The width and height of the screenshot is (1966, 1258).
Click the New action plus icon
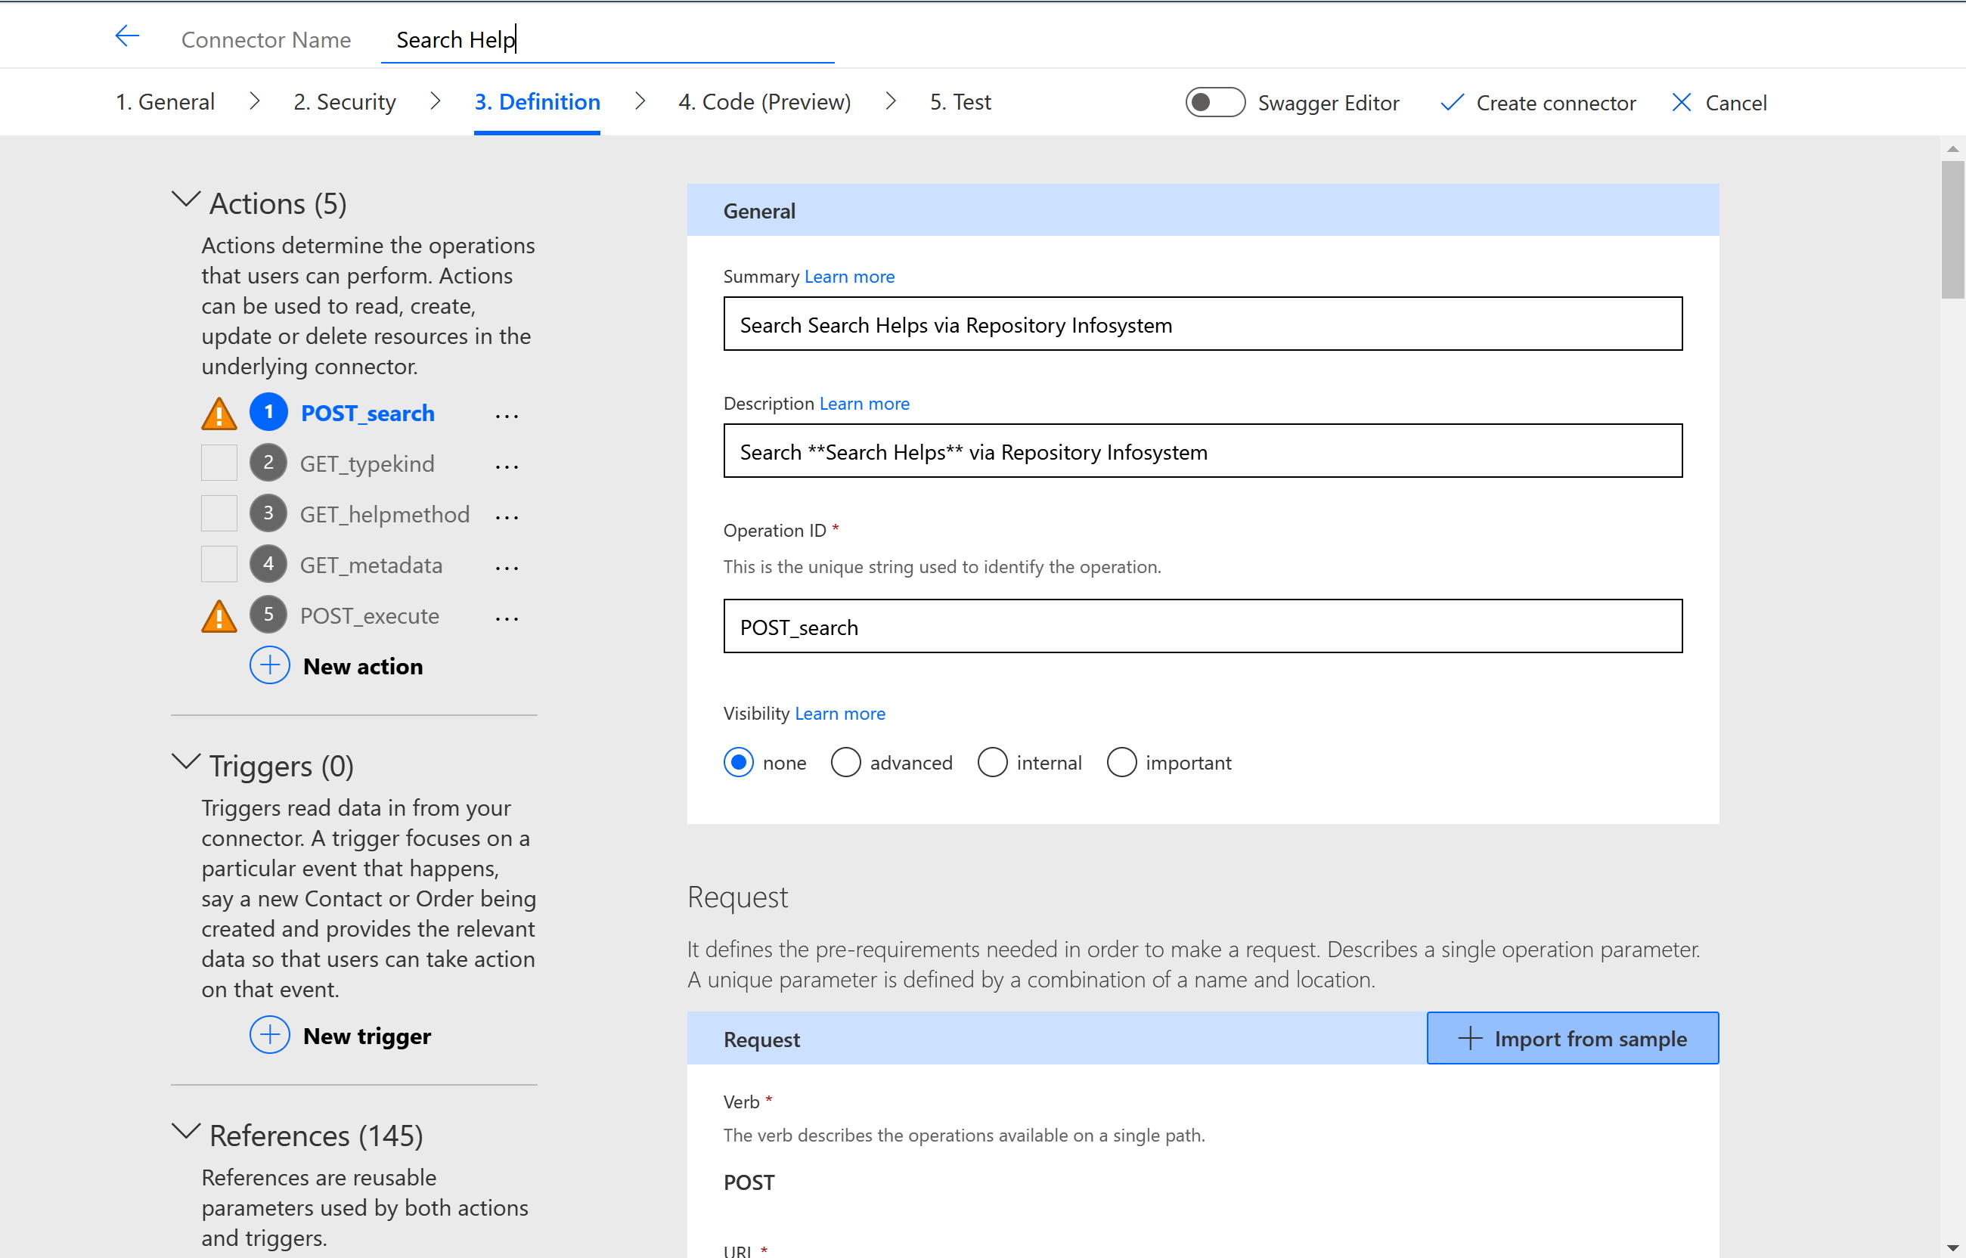click(x=269, y=666)
